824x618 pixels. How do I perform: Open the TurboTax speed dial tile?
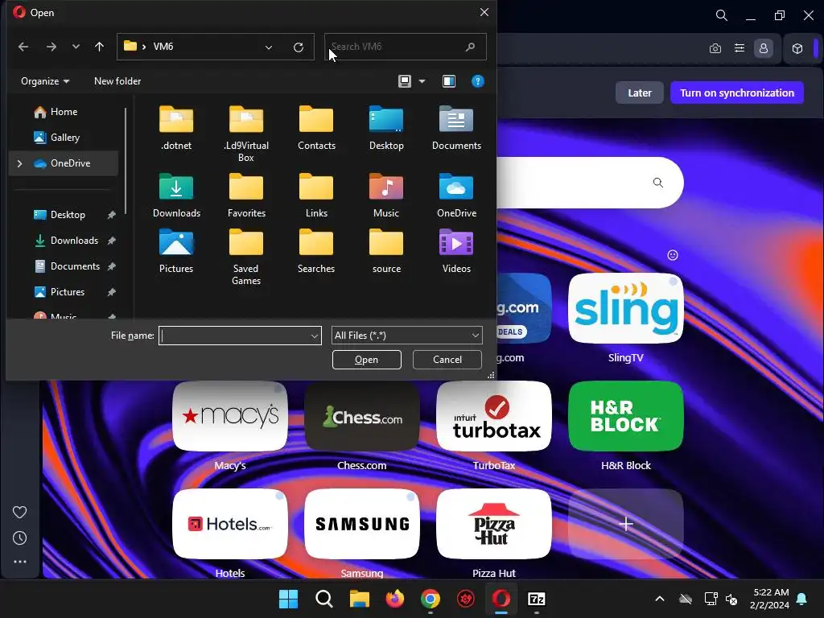[493, 416]
